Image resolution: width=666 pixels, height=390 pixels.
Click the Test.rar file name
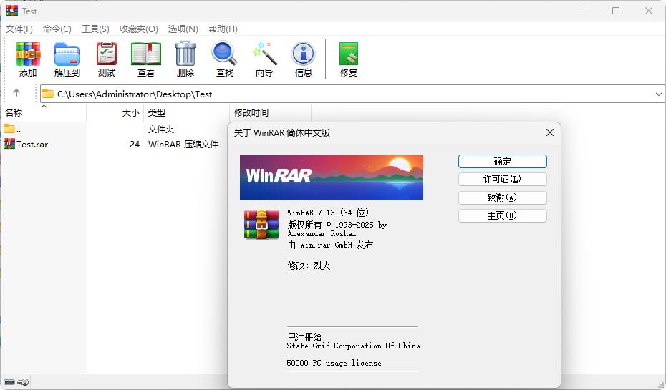(32, 145)
